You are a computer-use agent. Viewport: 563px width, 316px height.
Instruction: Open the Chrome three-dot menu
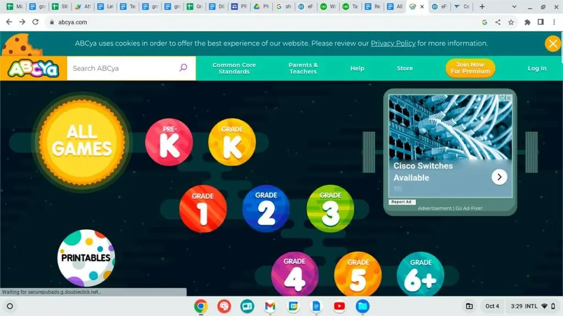(x=554, y=22)
